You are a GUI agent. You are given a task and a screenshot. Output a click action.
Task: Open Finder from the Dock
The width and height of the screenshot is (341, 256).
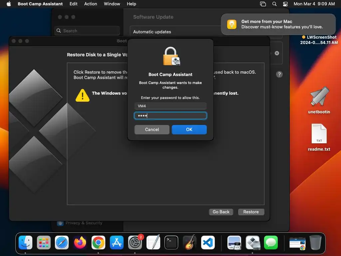(25, 242)
